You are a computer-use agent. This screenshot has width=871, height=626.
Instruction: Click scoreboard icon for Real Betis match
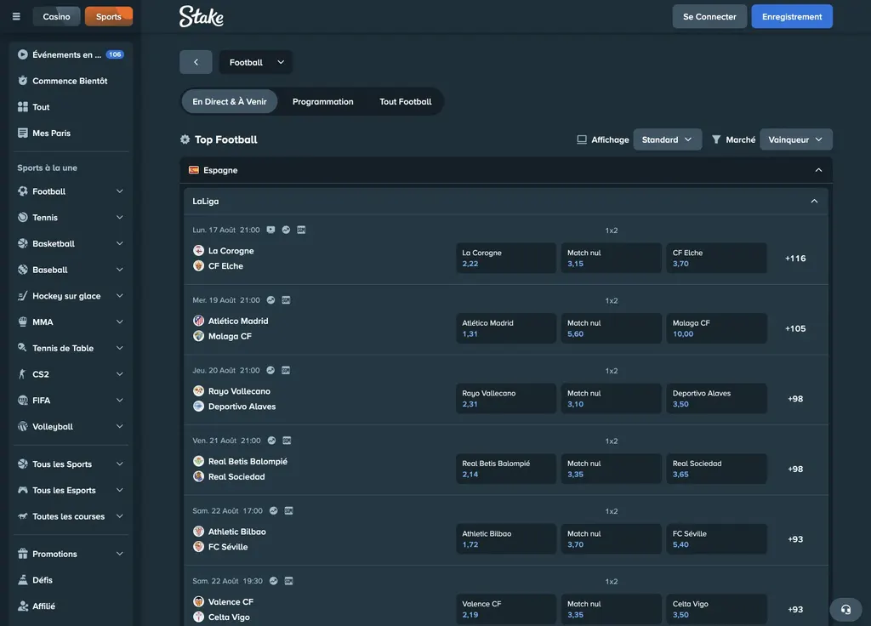click(x=287, y=441)
